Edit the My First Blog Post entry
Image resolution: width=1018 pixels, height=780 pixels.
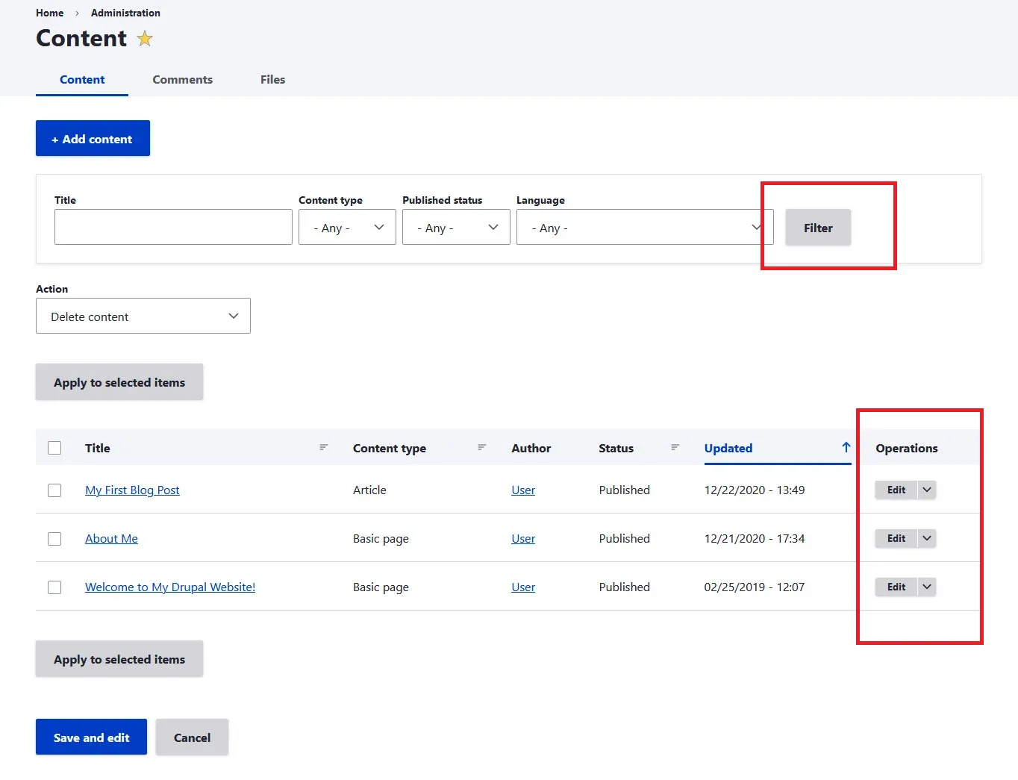click(x=896, y=490)
